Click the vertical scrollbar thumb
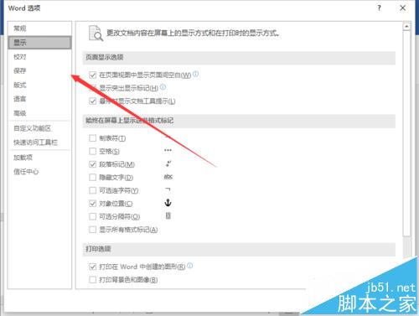 coord(406,133)
